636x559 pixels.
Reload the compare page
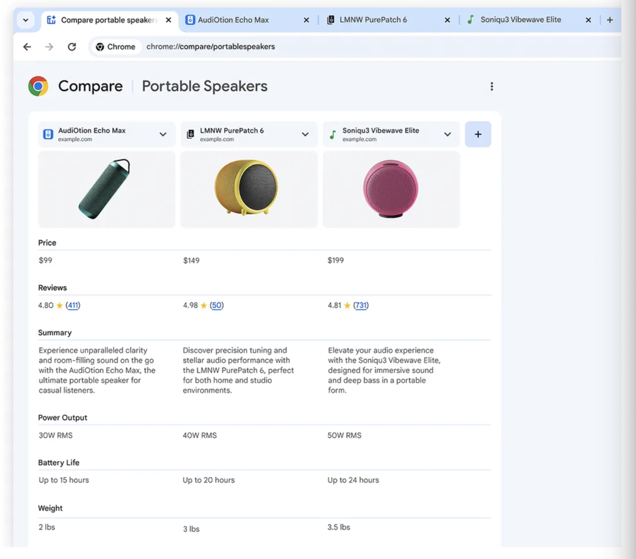click(x=72, y=47)
